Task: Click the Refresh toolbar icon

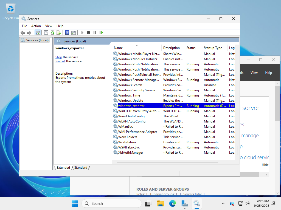Action: [x=52, y=33]
